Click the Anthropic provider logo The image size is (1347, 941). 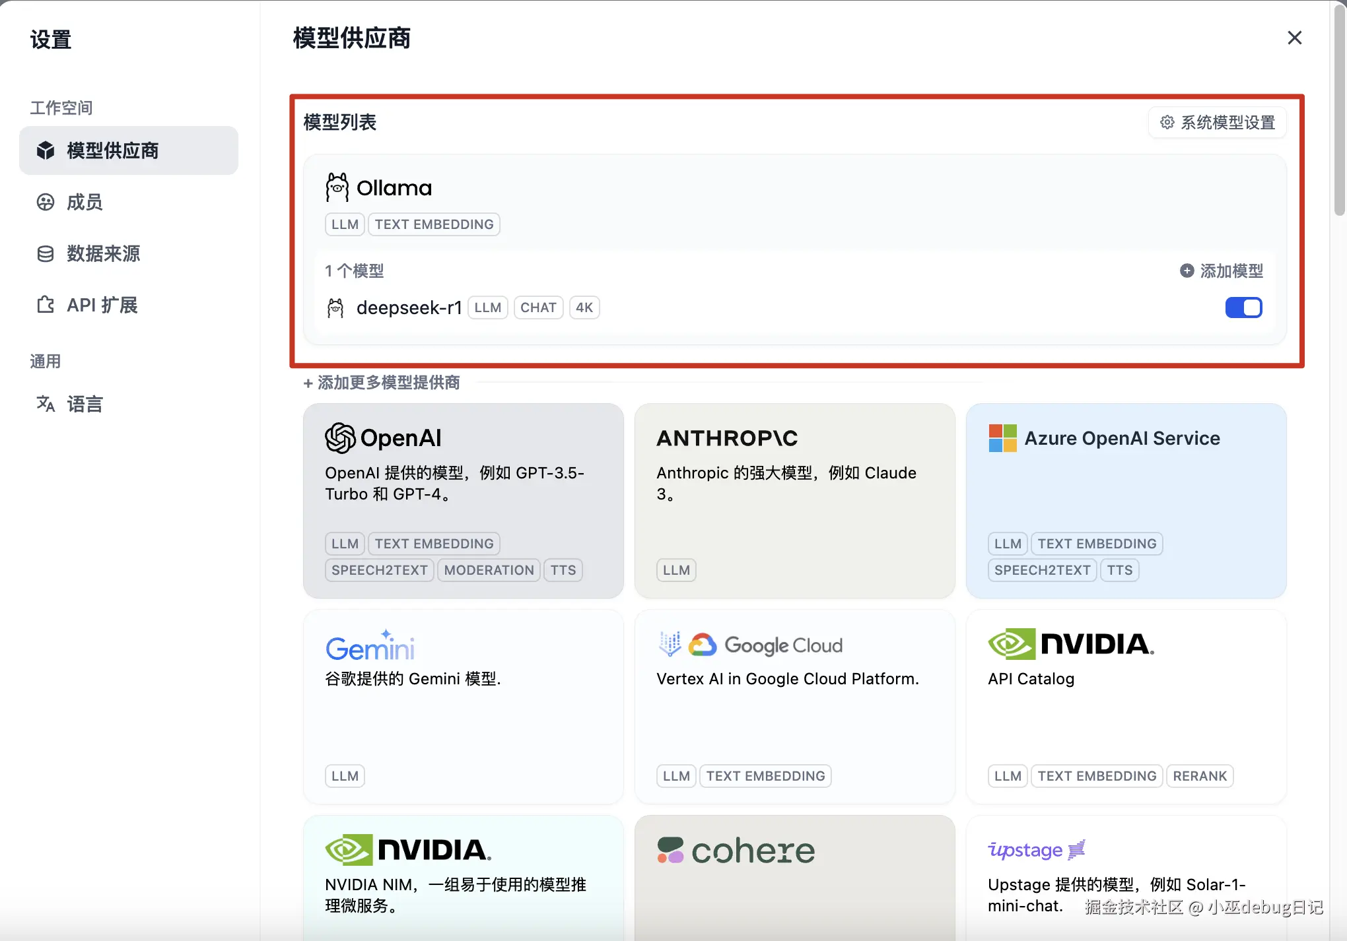(726, 438)
